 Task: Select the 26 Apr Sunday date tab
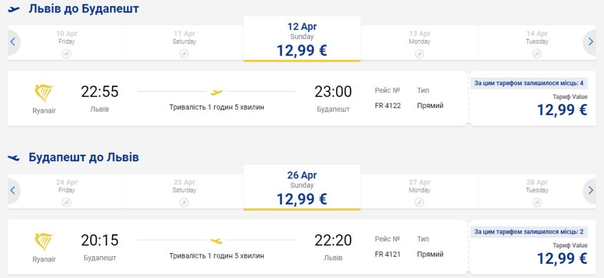click(301, 188)
